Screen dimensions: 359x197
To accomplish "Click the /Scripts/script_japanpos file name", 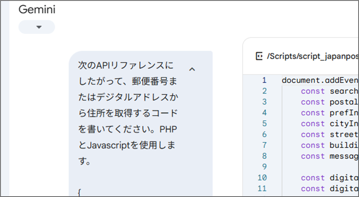I will pos(313,56).
